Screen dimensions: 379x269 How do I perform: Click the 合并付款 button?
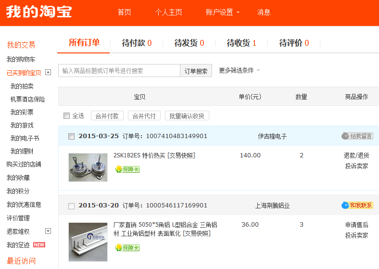[x=107, y=115]
